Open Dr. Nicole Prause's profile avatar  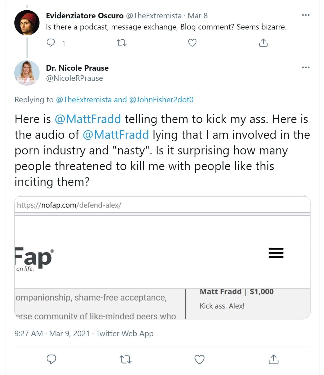click(27, 73)
